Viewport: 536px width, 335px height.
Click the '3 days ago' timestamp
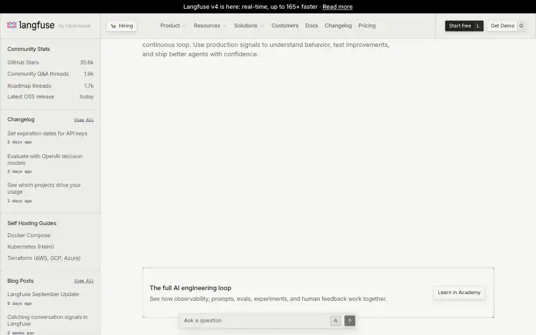(x=19, y=201)
